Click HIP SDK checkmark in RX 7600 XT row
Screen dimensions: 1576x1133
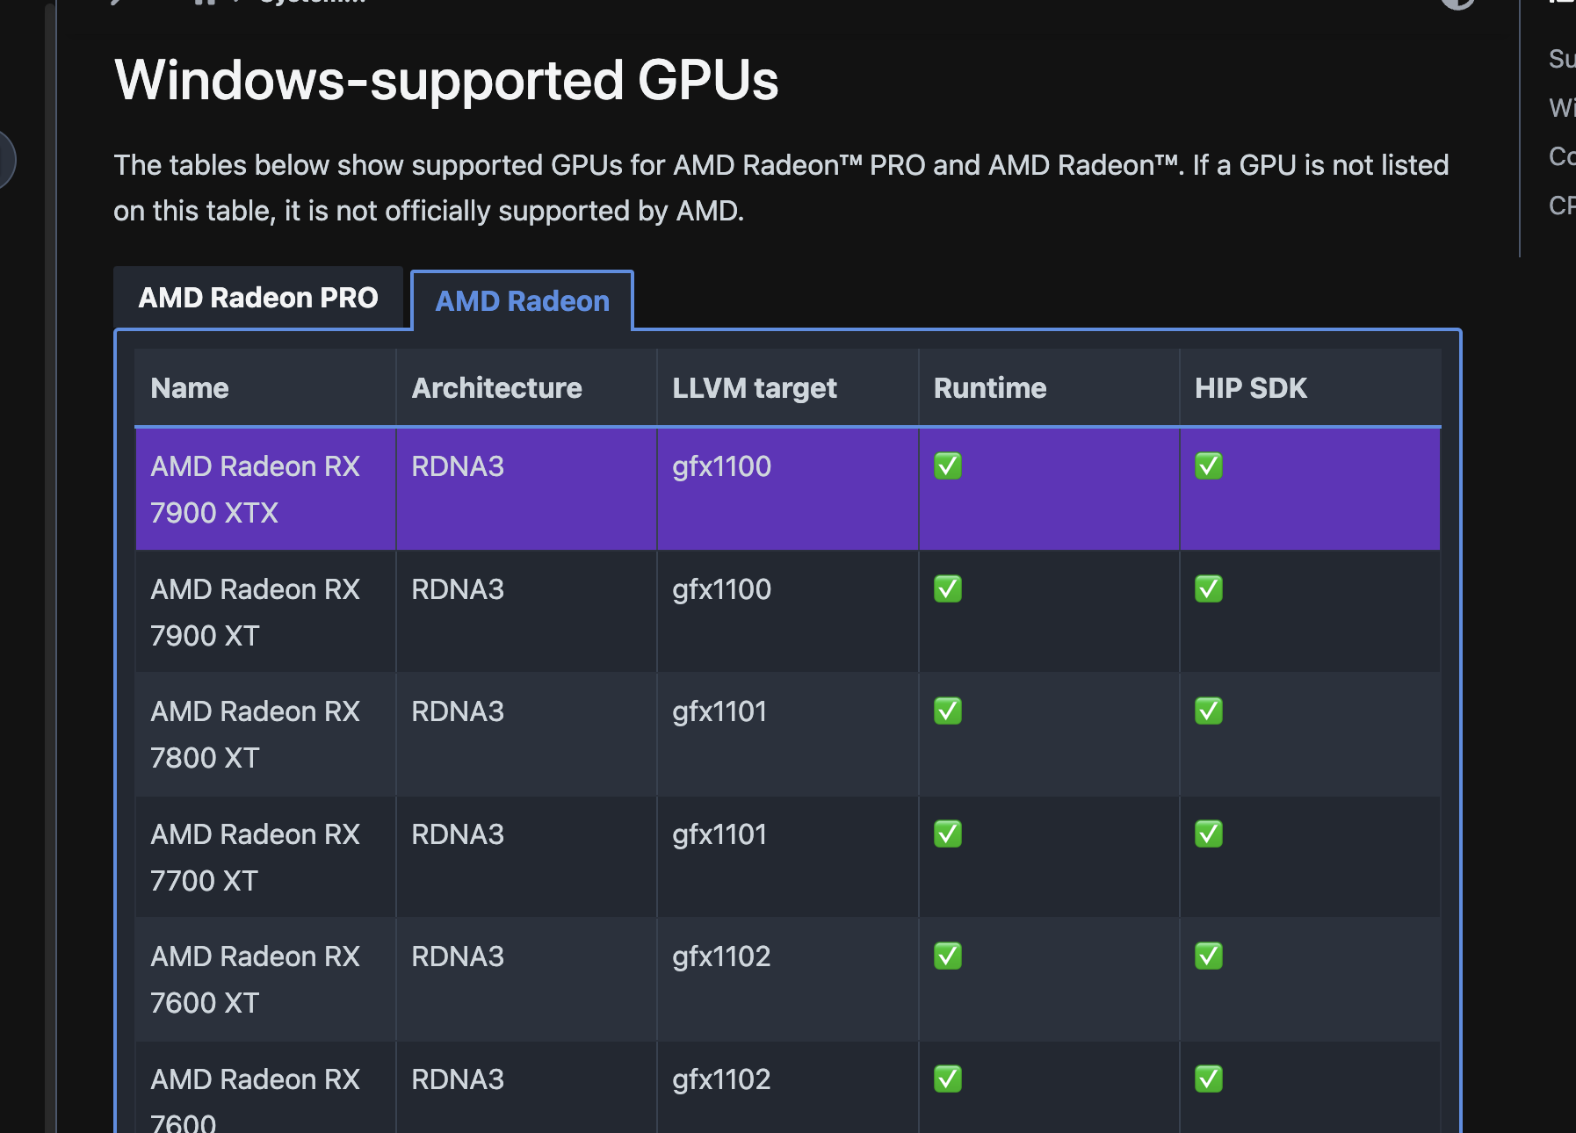(x=1208, y=956)
